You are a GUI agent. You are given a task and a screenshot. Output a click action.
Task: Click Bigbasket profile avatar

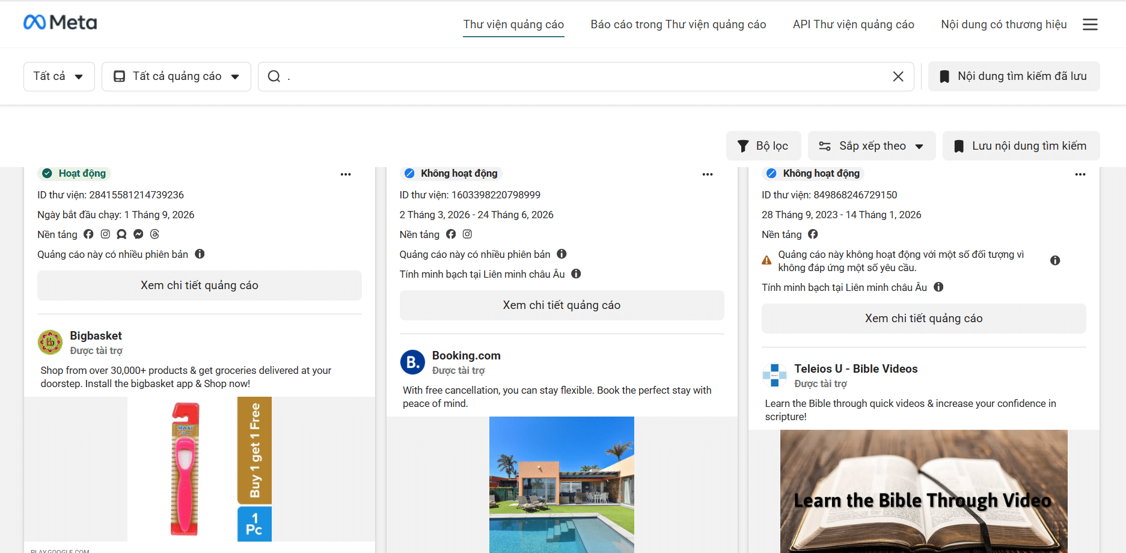pos(50,342)
